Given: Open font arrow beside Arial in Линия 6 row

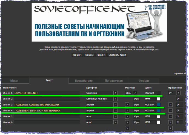Looking at the screenshot, I should 115,122.
